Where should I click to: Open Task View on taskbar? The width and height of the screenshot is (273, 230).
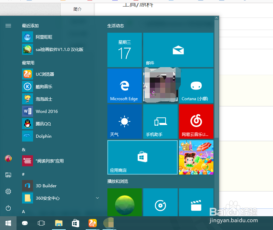click(41, 223)
